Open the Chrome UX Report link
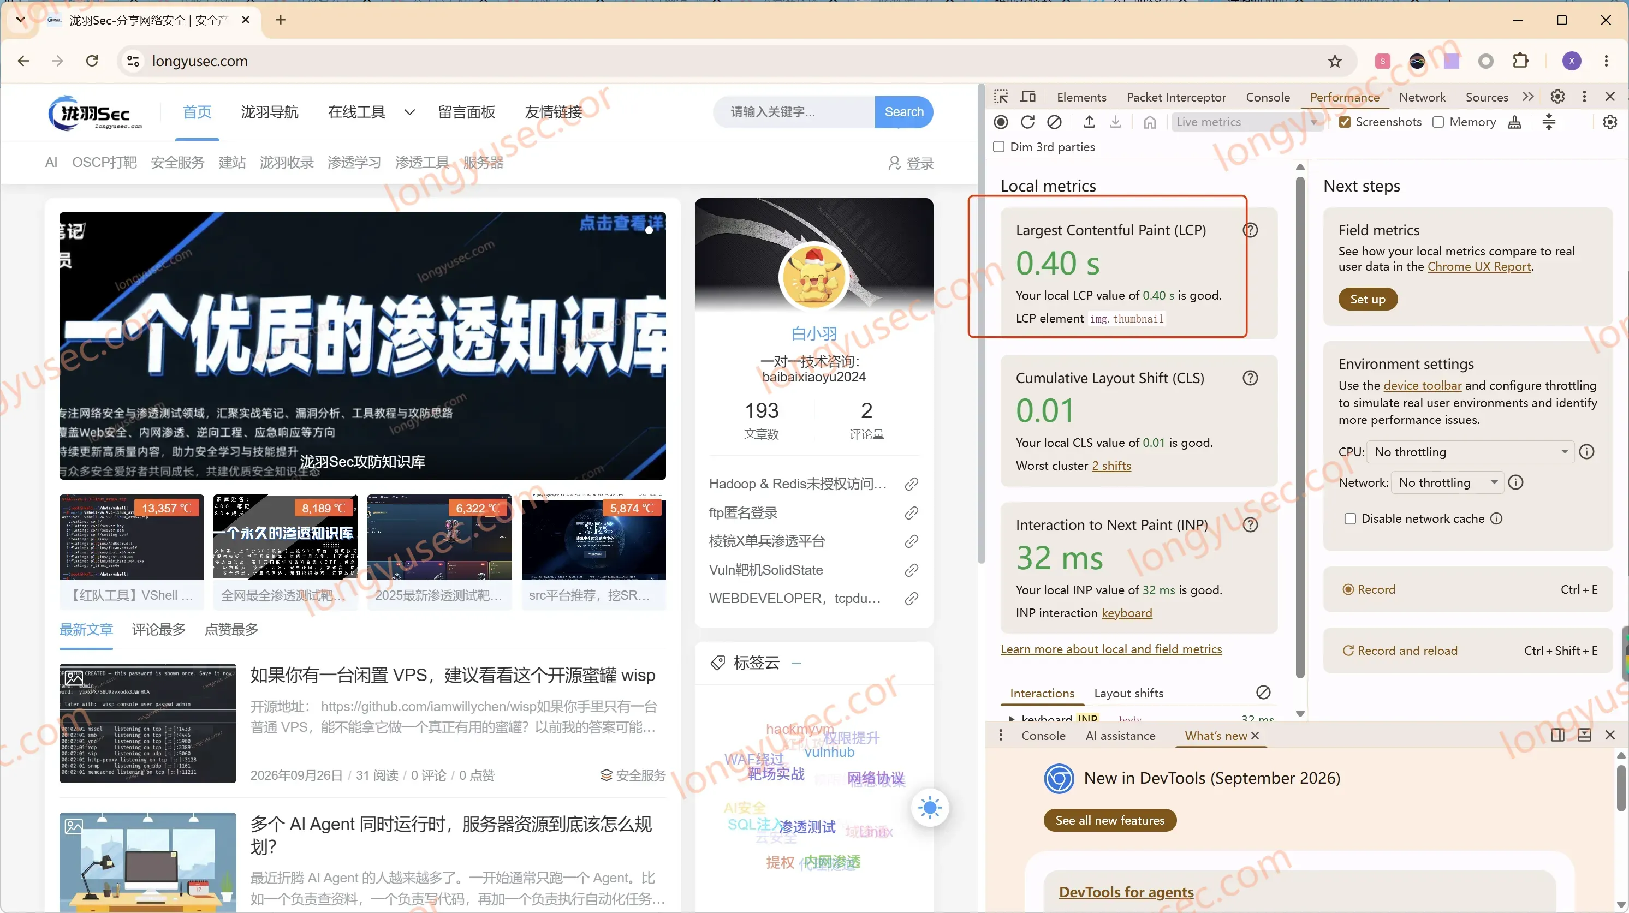This screenshot has height=913, width=1629. (1479, 266)
